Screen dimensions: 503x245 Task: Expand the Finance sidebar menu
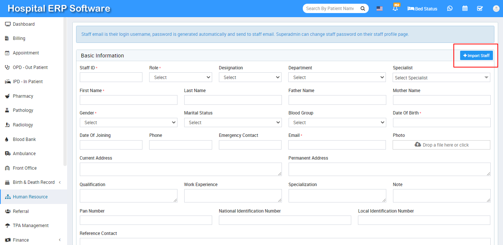click(34, 240)
